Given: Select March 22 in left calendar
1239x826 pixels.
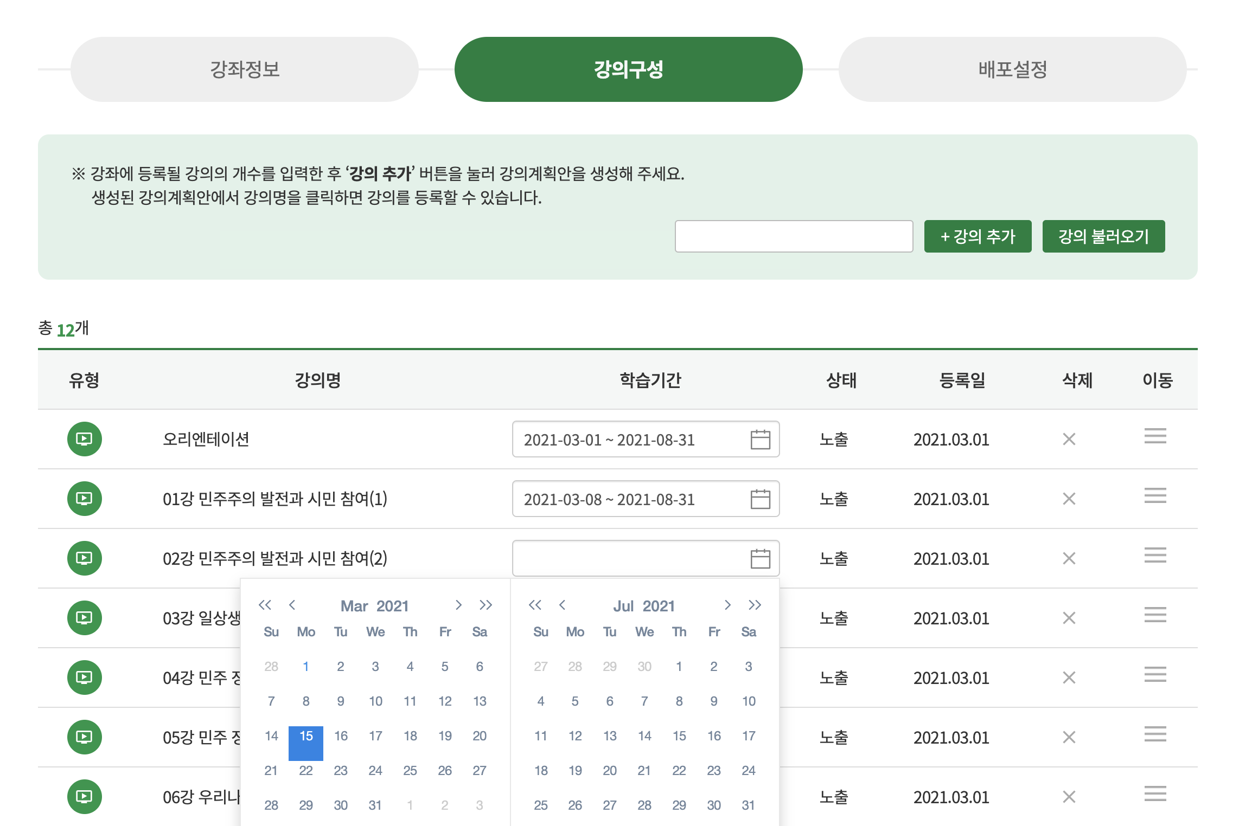Looking at the screenshot, I should coord(306,770).
